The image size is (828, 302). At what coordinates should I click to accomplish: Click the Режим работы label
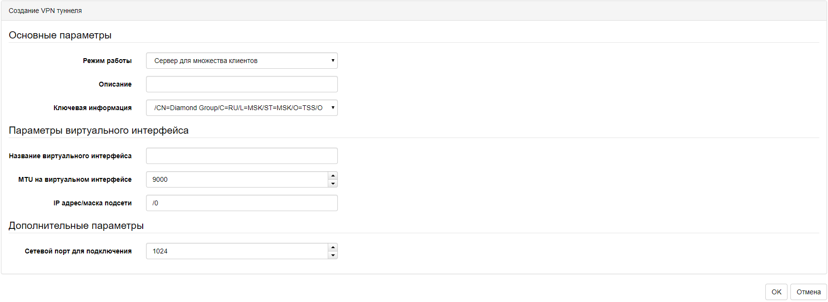click(x=107, y=61)
